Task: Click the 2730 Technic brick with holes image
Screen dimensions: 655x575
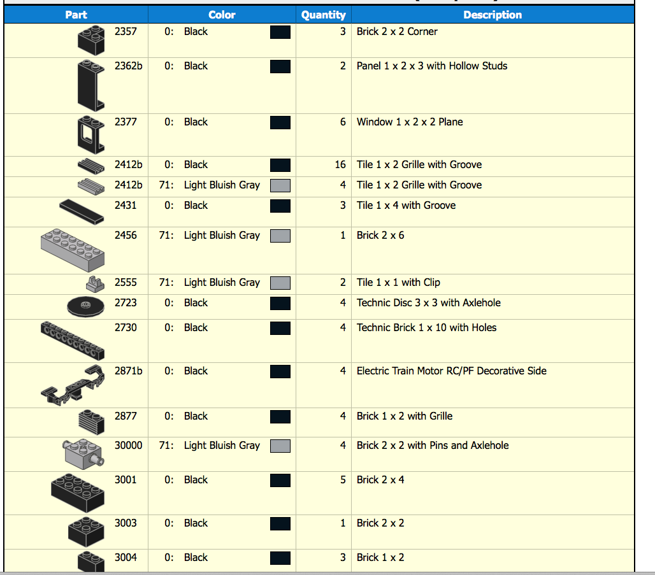Action: [x=73, y=340]
